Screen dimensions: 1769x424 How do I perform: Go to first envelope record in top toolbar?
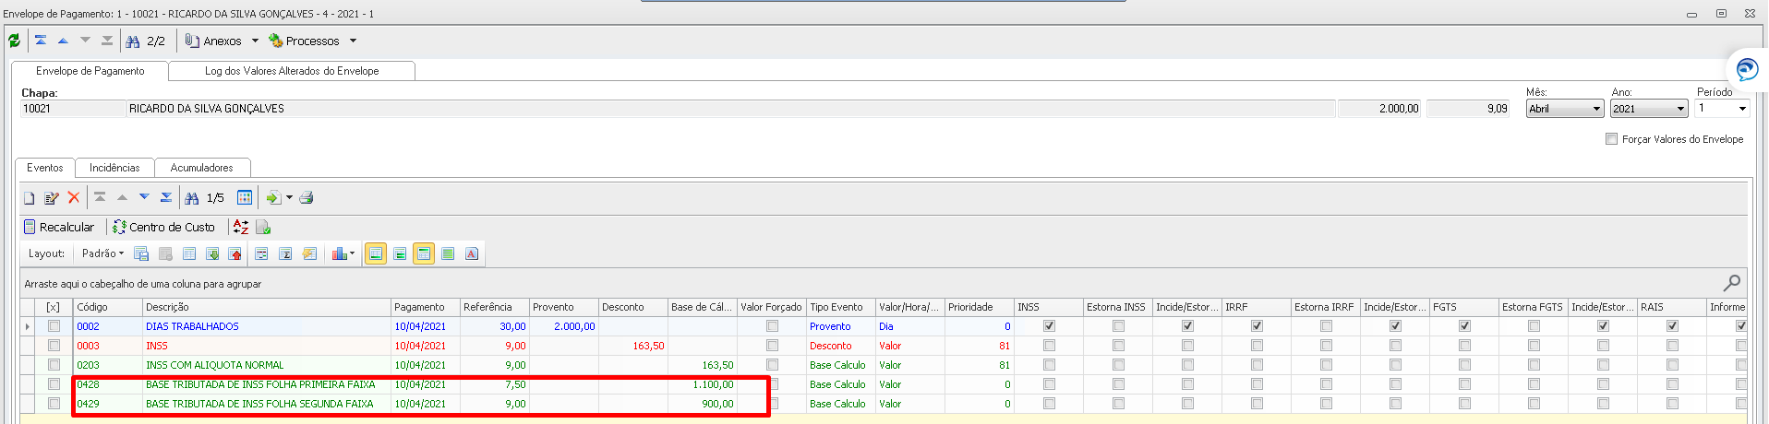click(x=41, y=41)
